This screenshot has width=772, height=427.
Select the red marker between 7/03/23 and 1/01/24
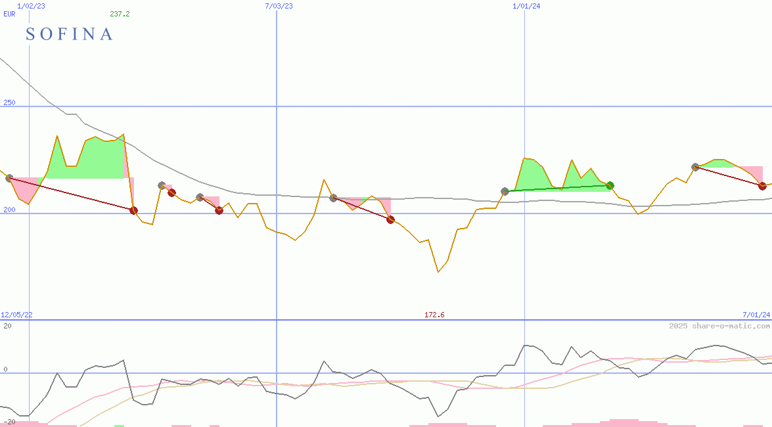[390, 219]
